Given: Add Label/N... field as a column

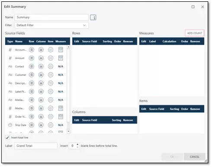Looking at the screenshot, I should coord(41,92).
